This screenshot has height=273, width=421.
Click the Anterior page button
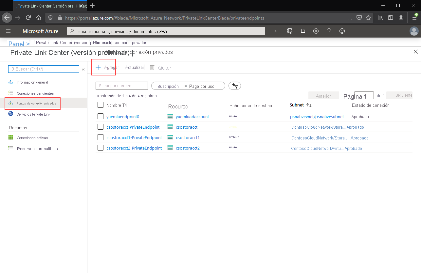coord(323,96)
